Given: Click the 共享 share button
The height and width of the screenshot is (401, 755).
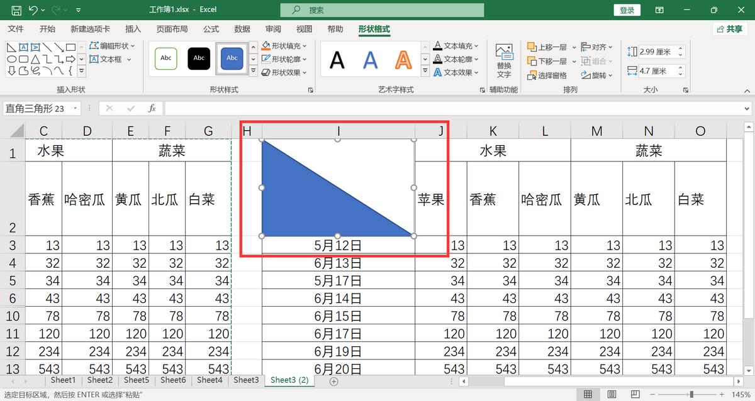Looking at the screenshot, I should (731, 28).
